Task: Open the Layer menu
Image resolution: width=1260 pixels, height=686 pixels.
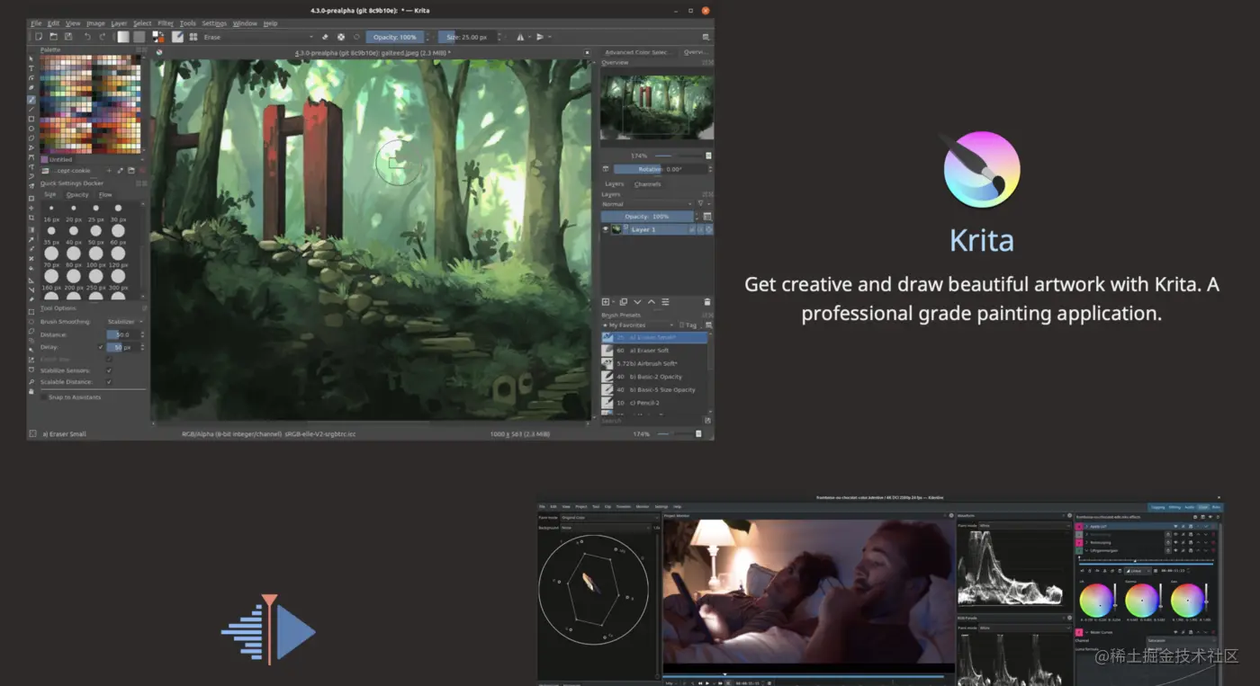Action: click(x=119, y=23)
